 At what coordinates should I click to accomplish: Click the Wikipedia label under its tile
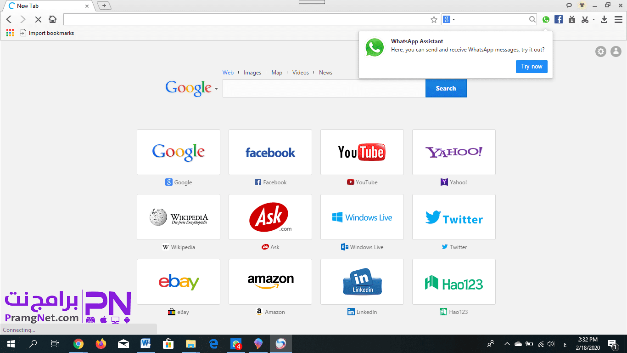(183, 247)
